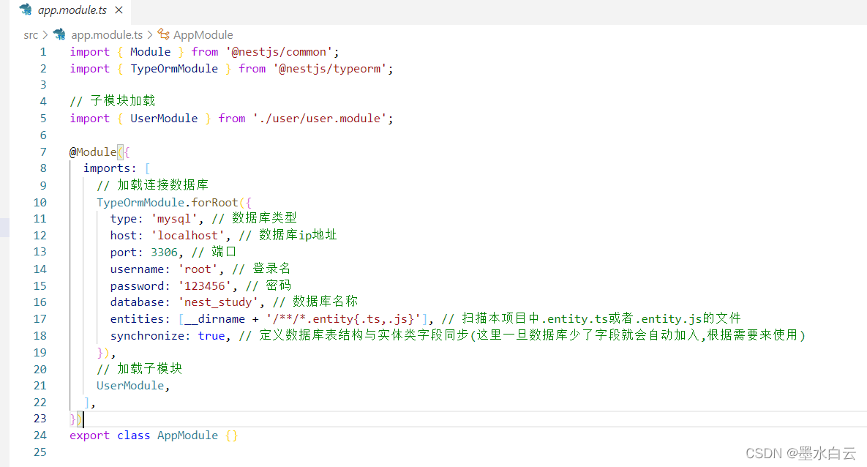Click UserModule in the line 5 import
The width and height of the screenshot is (867, 467).
(x=164, y=119)
